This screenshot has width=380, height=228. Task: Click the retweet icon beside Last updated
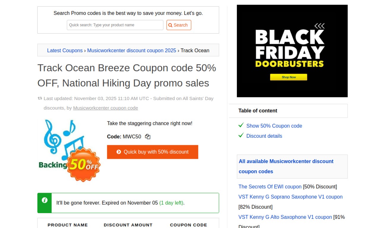pos(40,98)
